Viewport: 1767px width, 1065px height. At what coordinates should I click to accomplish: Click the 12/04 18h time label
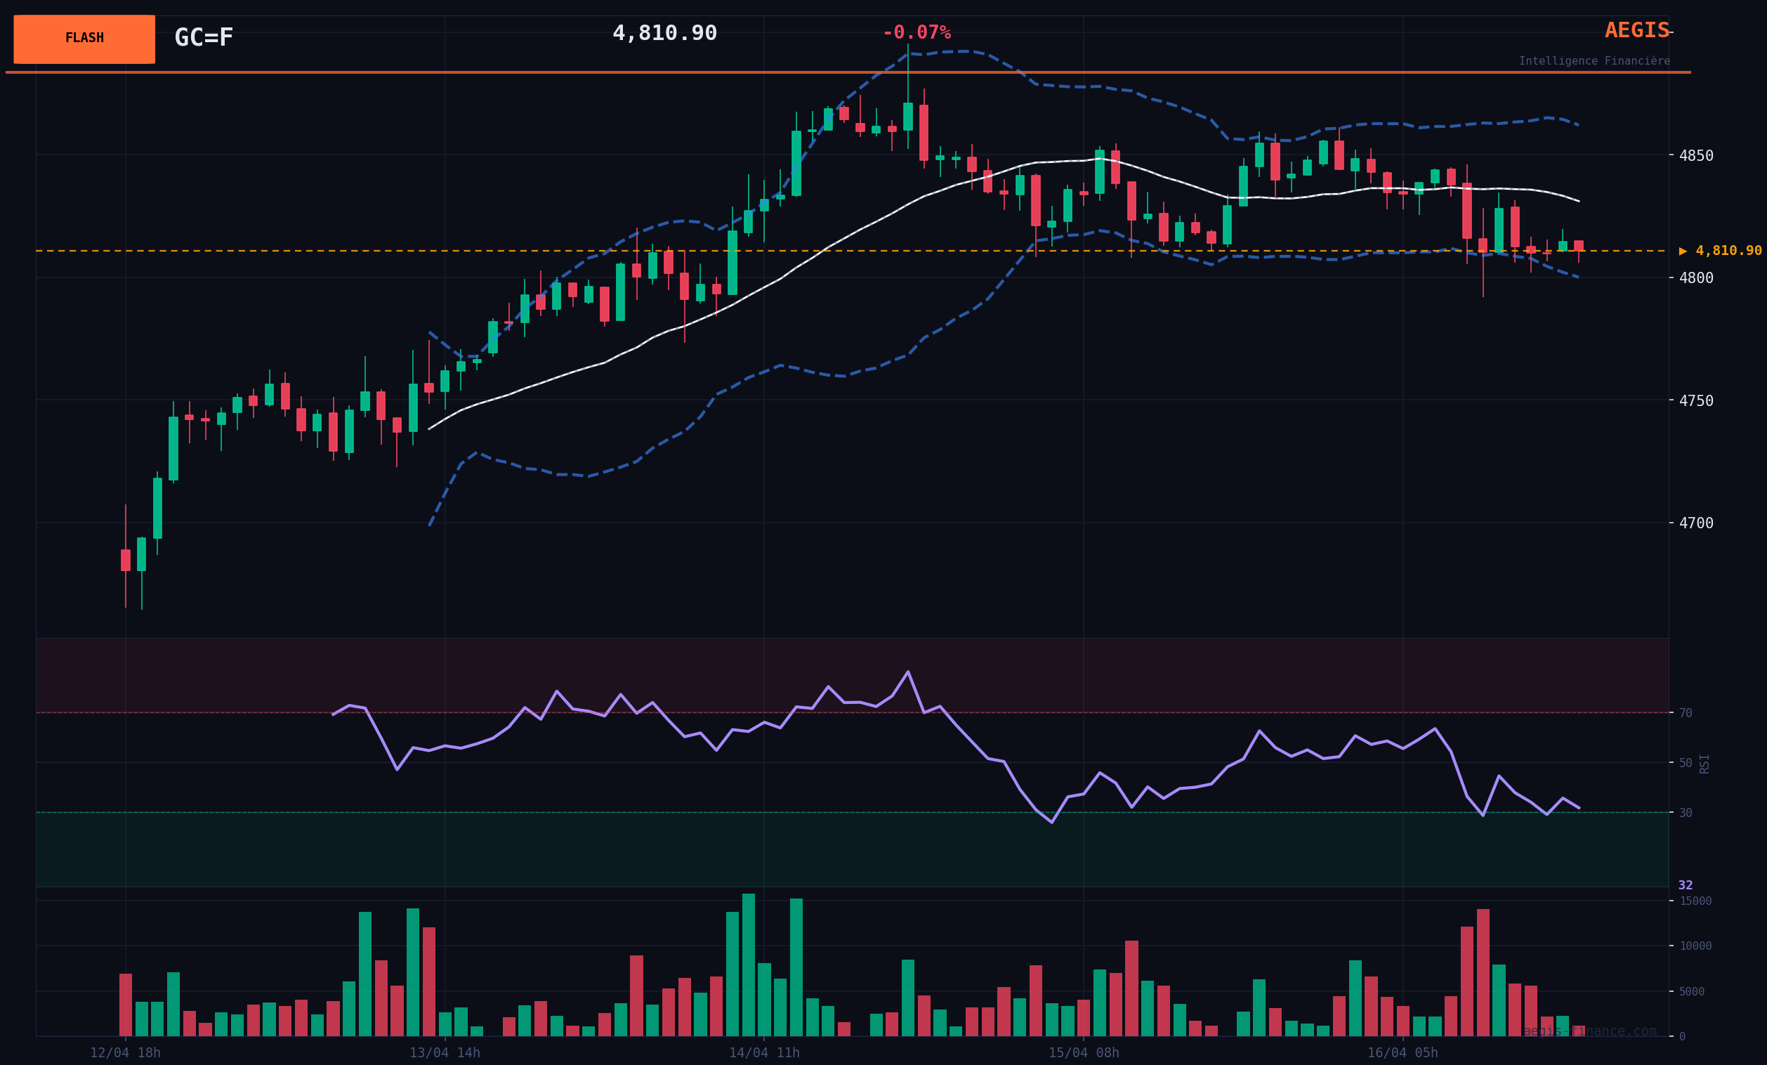click(125, 1053)
